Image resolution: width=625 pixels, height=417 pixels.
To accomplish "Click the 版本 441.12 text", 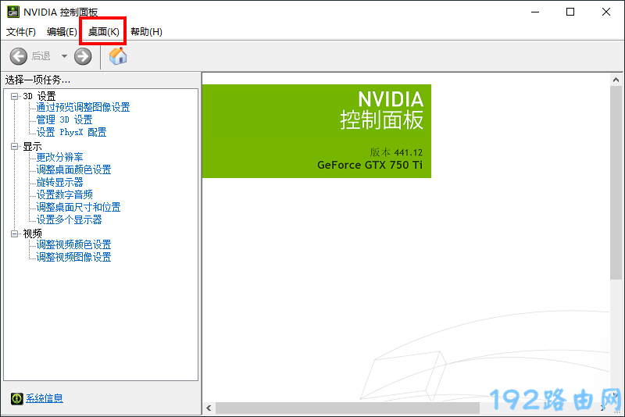I will pyautogui.click(x=396, y=152).
